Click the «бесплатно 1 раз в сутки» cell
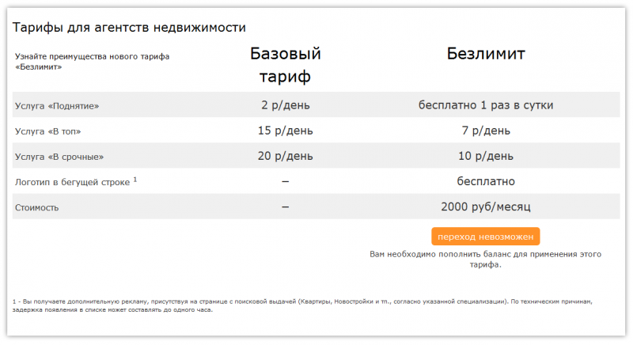This screenshot has width=633, height=345. 486,104
